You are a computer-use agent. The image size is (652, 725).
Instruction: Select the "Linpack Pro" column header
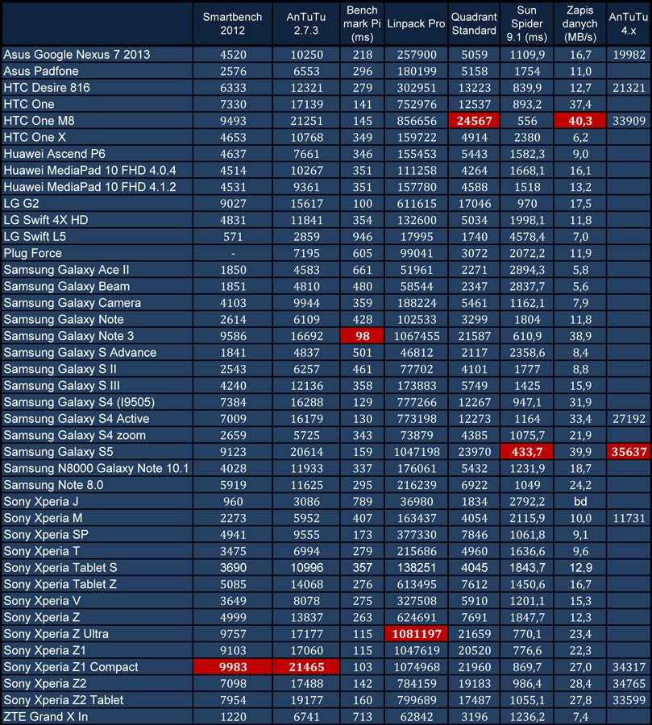[x=416, y=23]
